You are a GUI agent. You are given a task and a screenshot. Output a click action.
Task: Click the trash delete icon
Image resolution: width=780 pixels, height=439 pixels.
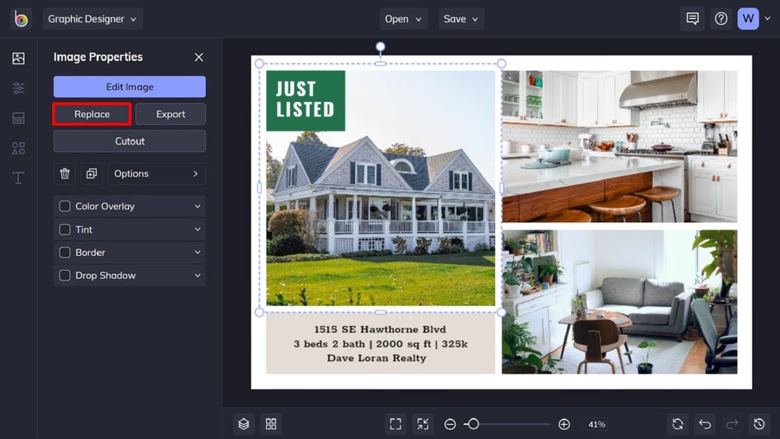pyautogui.click(x=65, y=174)
